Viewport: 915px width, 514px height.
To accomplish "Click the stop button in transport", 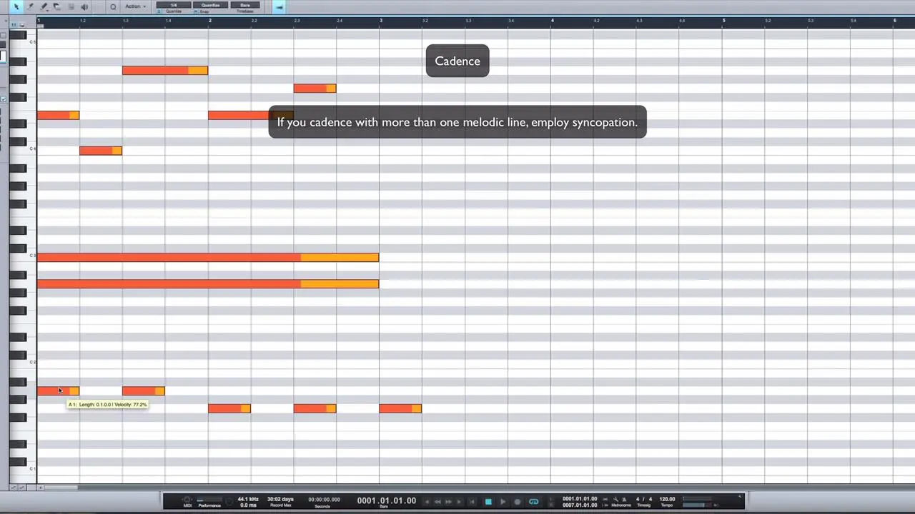I will [488, 502].
